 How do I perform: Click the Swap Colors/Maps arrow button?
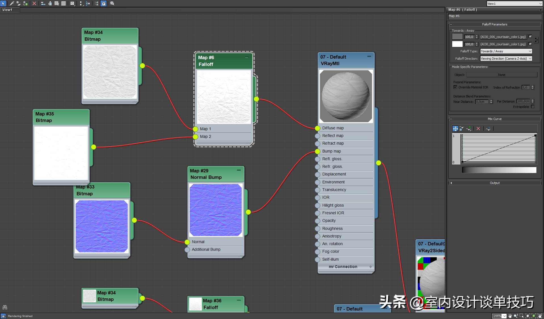pyautogui.click(x=536, y=40)
